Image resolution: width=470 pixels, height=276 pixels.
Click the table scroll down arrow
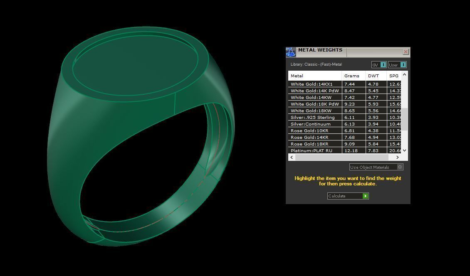tap(404, 150)
